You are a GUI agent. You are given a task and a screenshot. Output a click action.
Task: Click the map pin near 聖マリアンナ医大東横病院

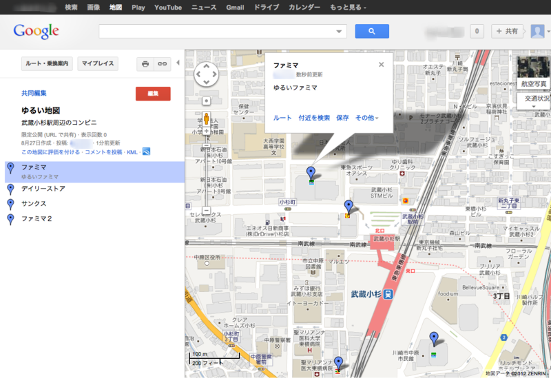[x=338, y=363]
